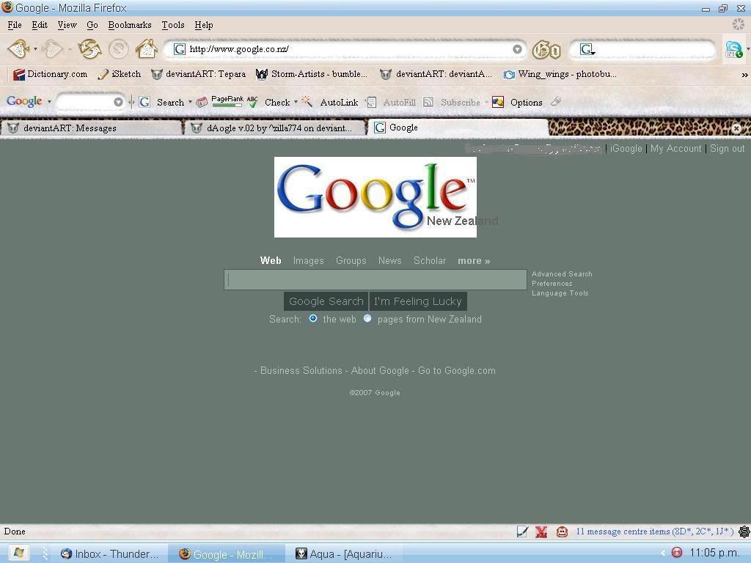Click the highlighter icon after Options
The height and width of the screenshot is (563, 751).
tap(556, 101)
